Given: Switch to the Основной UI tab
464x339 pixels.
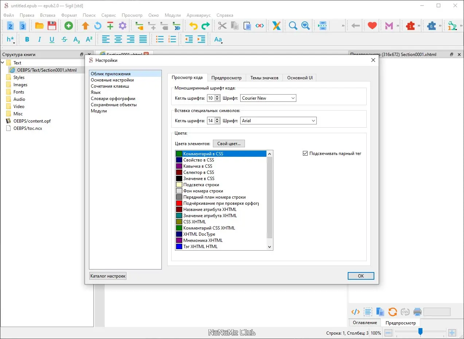Looking at the screenshot, I should [x=300, y=78].
